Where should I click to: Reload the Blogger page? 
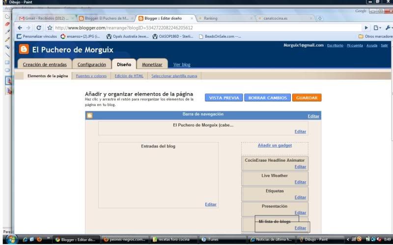tap(39, 28)
